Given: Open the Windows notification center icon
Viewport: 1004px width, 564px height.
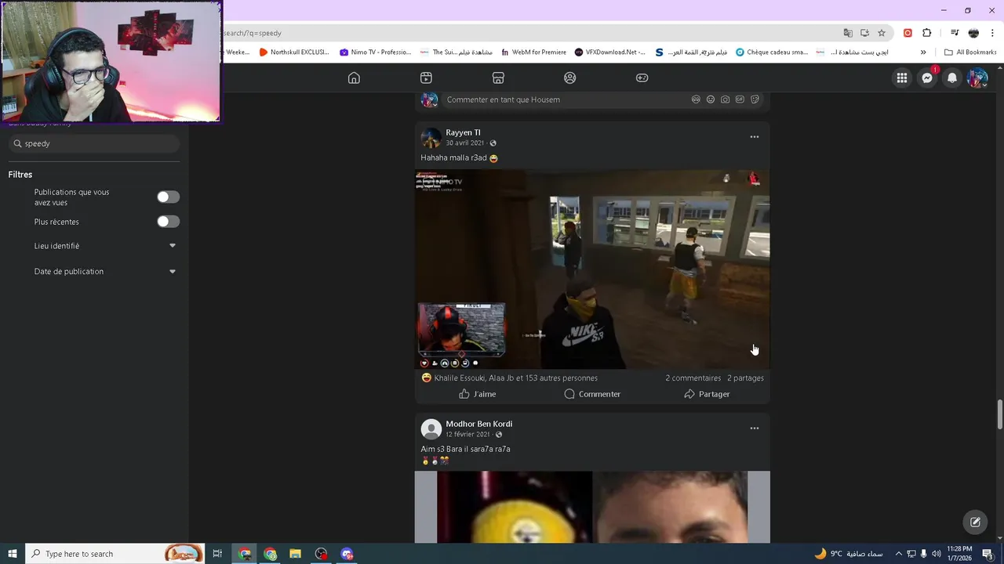Looking at the screenshot, I should coord(988,554).
